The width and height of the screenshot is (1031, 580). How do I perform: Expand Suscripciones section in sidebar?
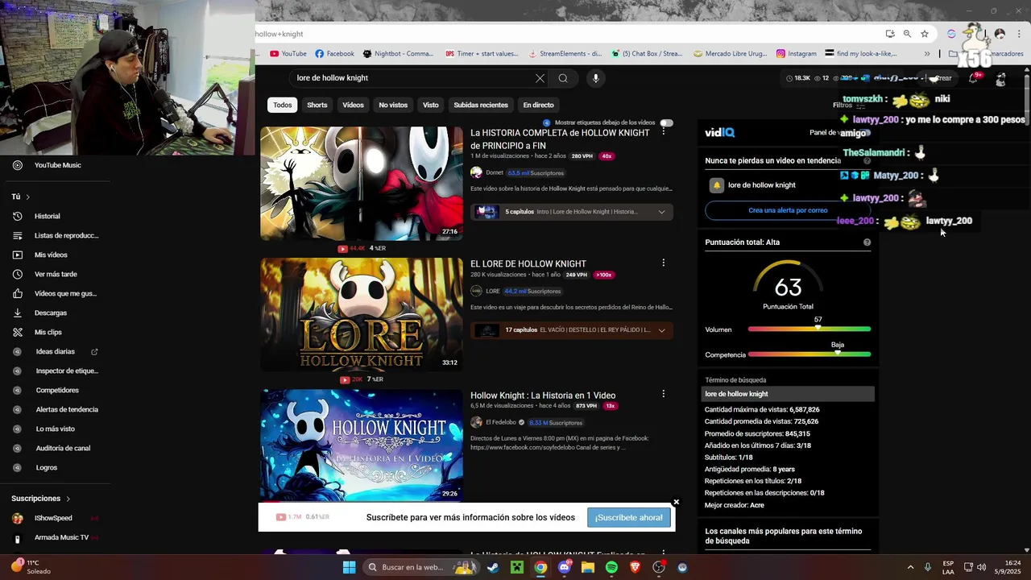(x=40, y=499)
